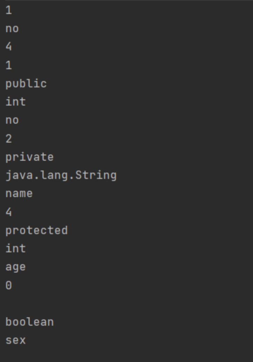Click the "0" output line
Image resolution: width=253 pixels, height=362 pixels.
pos(9,285)
